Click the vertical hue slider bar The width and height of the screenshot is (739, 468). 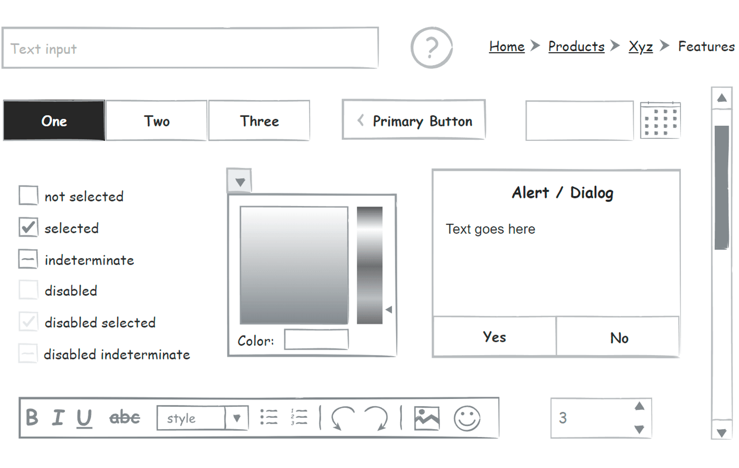(369, 265)
